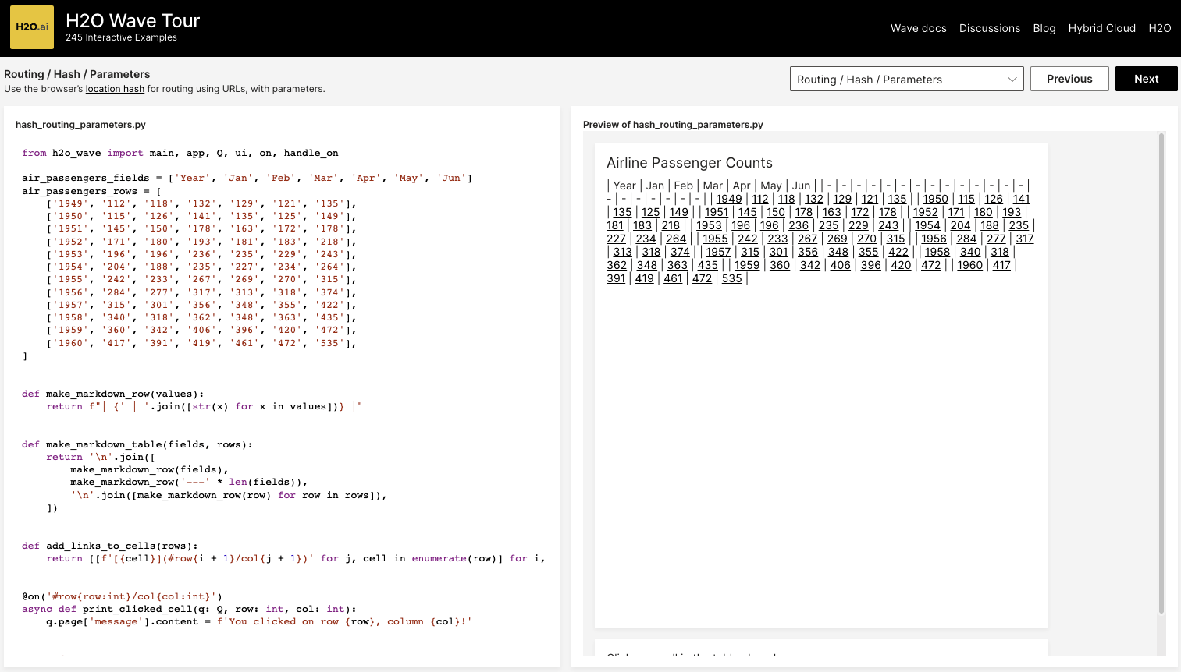The image size is (1181, 672).
Task: Open the Wave docs menu link
Action: point(918,28)
